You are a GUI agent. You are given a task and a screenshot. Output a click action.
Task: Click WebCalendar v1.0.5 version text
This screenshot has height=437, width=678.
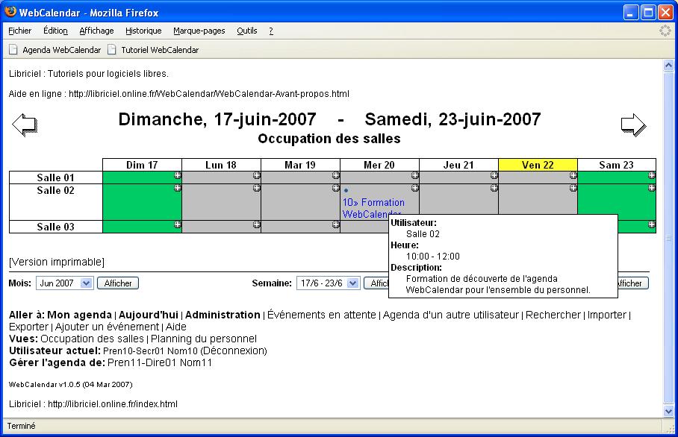click(x=70, y=384)
